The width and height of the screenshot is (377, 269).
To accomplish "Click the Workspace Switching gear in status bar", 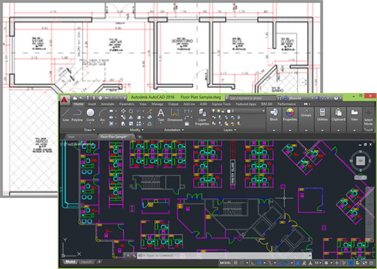I will click(326, 263).
